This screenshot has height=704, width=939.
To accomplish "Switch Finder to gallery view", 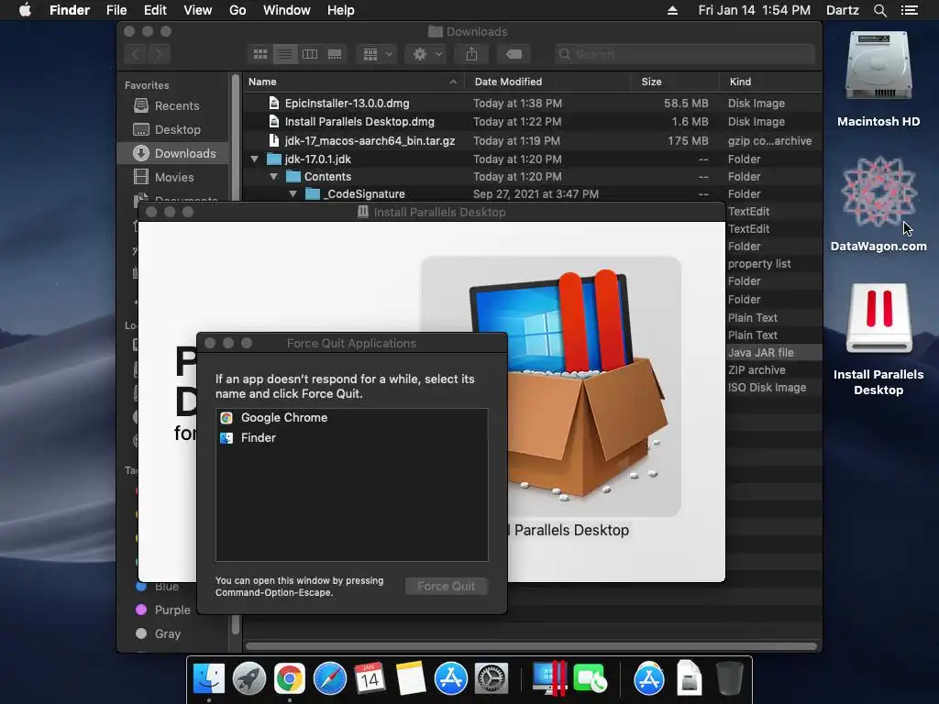I will 335,54.
